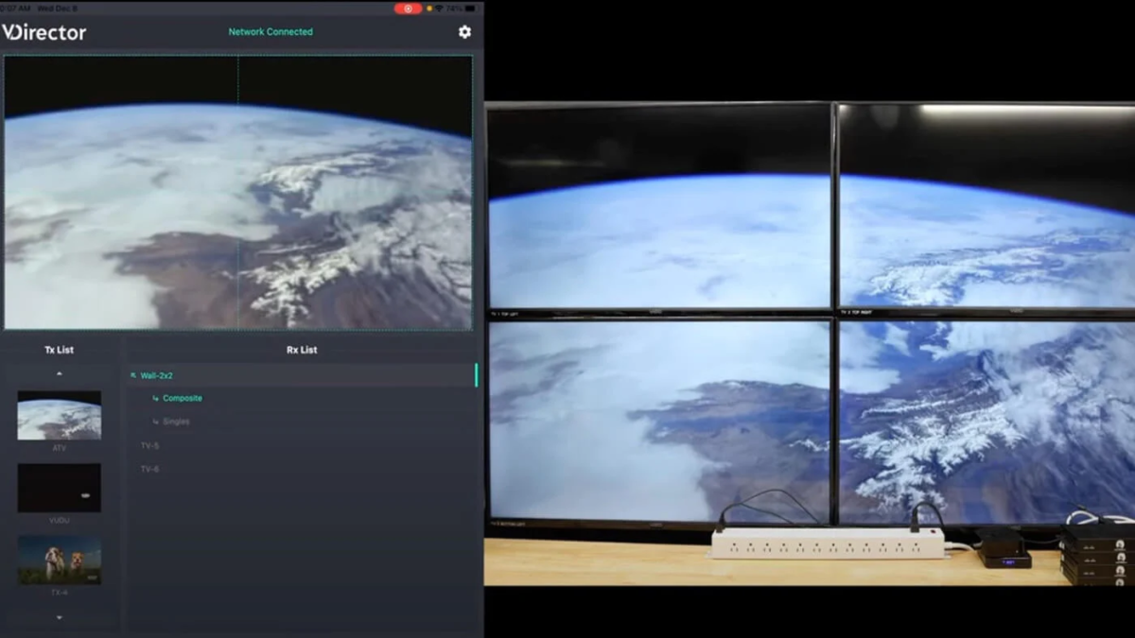
Task: Select TV-6 in the Rx List
Action: pos(150,469)
